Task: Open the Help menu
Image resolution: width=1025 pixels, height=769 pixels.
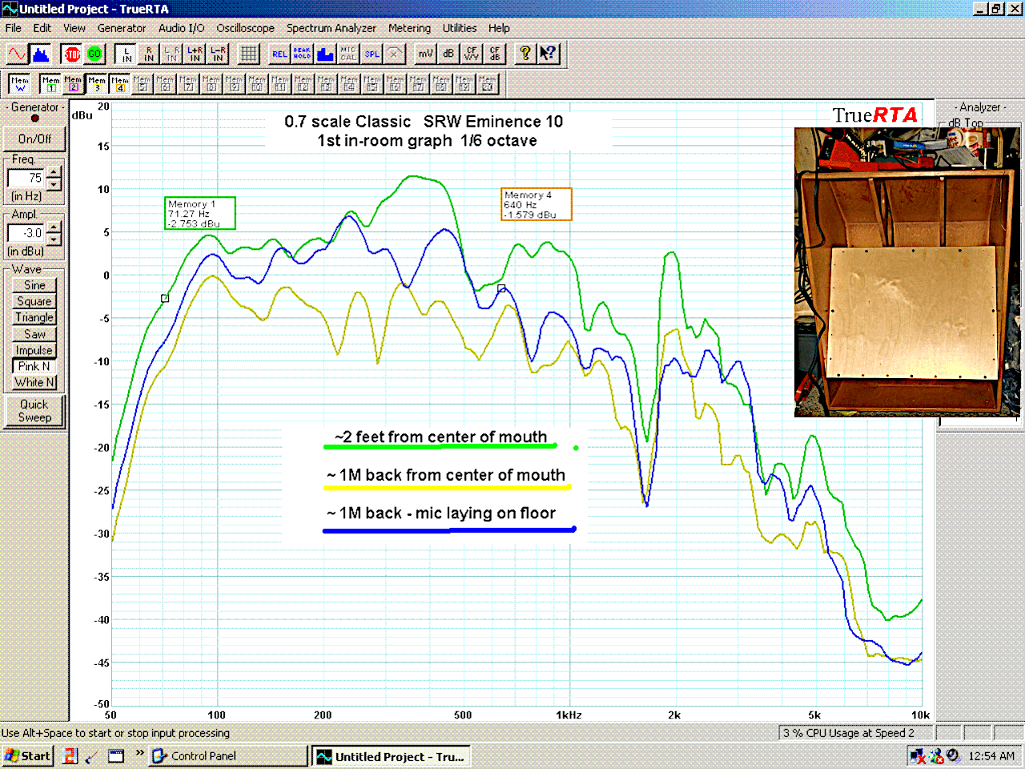Action: point(499,28)
